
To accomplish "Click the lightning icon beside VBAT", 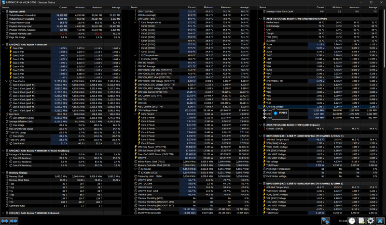I will tap(264, 74).
